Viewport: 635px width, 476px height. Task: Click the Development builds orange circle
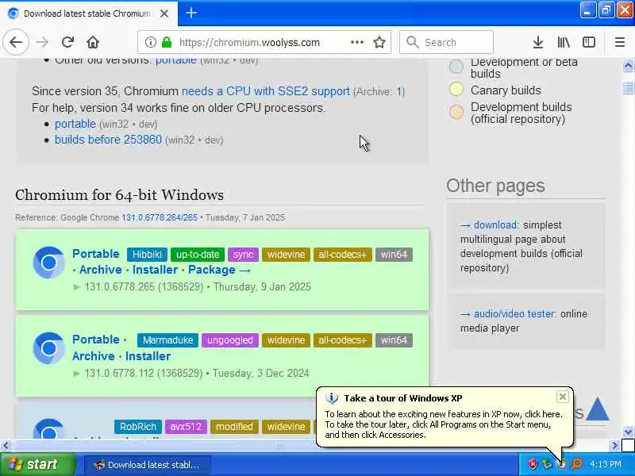click(x=456, y=112)
